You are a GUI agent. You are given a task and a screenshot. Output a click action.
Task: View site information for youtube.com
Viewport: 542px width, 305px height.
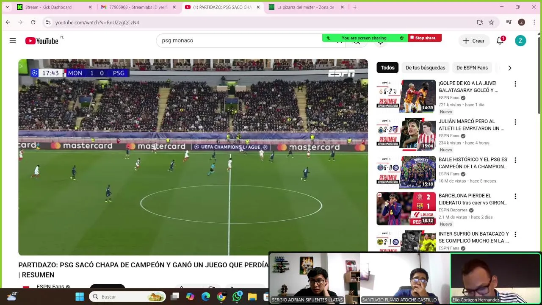pyautogui.click(x=48, y=22)
